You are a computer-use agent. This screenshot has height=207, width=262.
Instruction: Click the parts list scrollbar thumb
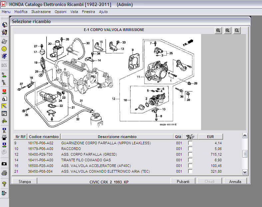click(245, 154)
